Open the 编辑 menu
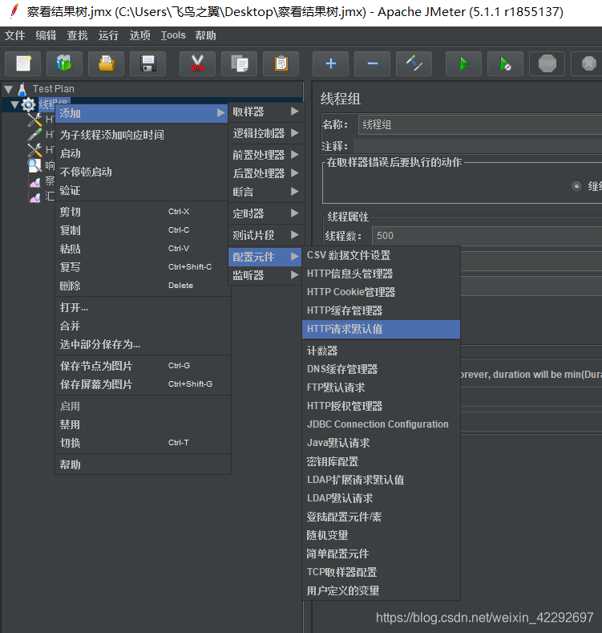The width and height of the screenshot is (602, 633). coord(46,35)
